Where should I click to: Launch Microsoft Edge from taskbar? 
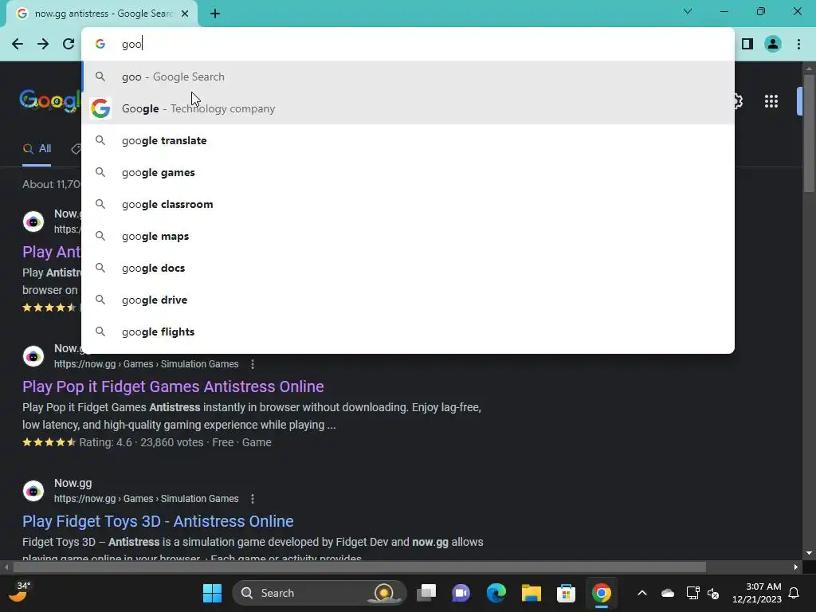click(x=496, y=593)
